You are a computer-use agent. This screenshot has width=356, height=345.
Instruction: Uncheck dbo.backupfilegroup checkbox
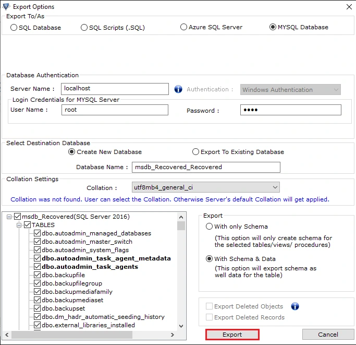tap(37, 283)
